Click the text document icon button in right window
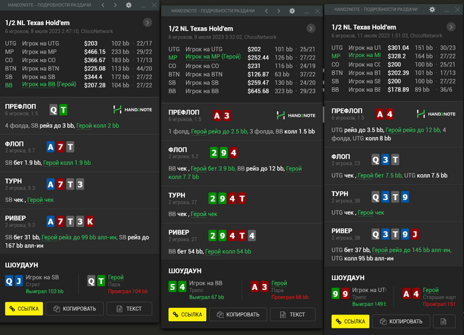The width and height of the screenshot is (464, 335). pyautogui.click(x=444, y=321)
